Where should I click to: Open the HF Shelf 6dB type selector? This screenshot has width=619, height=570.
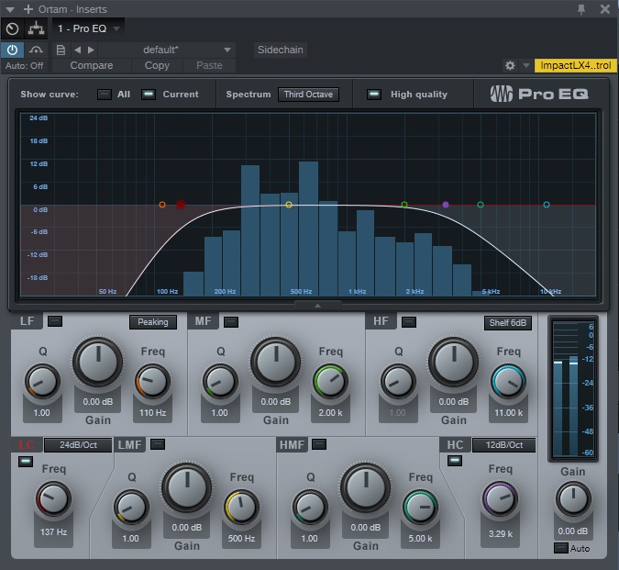tap(508, 323)
